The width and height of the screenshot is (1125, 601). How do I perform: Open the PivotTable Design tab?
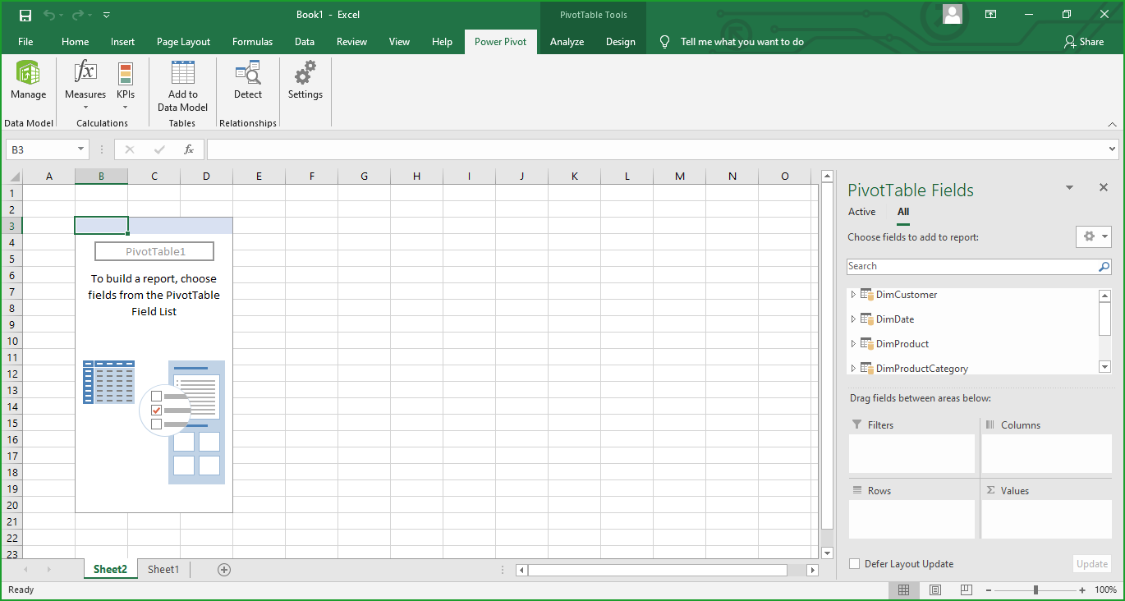pyautogui.click(x=621, y=42)
